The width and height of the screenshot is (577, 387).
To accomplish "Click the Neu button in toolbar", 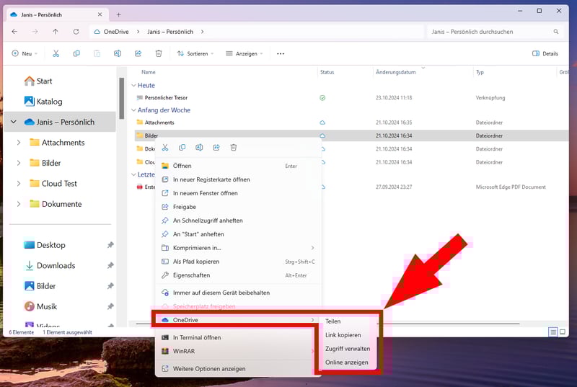I will 26,53.
